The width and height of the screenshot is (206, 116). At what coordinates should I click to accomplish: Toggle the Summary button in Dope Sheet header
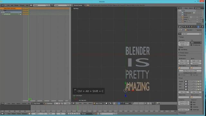(x=49, y=103)
